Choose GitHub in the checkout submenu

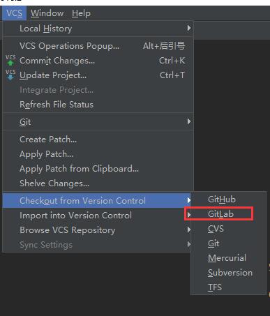point(222,200)
